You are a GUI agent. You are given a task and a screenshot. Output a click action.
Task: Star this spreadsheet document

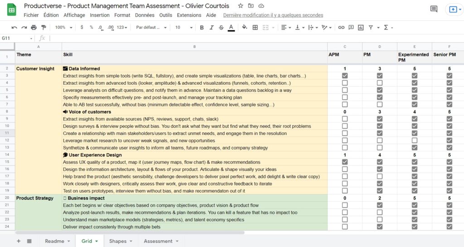coord(241,5)
